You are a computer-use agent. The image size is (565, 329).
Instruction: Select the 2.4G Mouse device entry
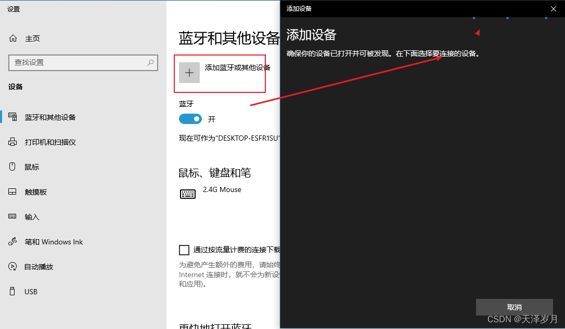coord(222,190)
